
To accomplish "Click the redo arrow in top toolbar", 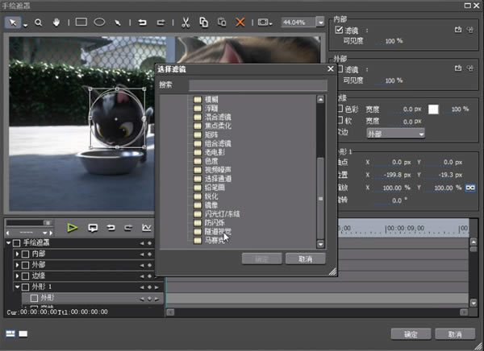I will click(161, 23).
